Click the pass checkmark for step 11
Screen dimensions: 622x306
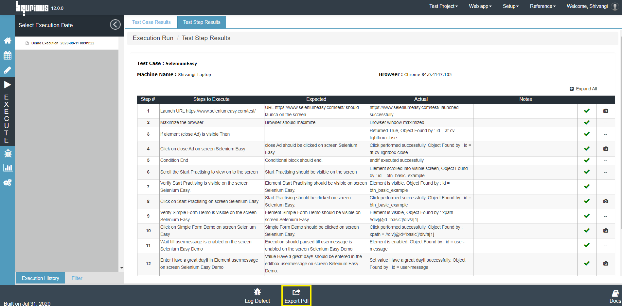[x=587, y=245]
